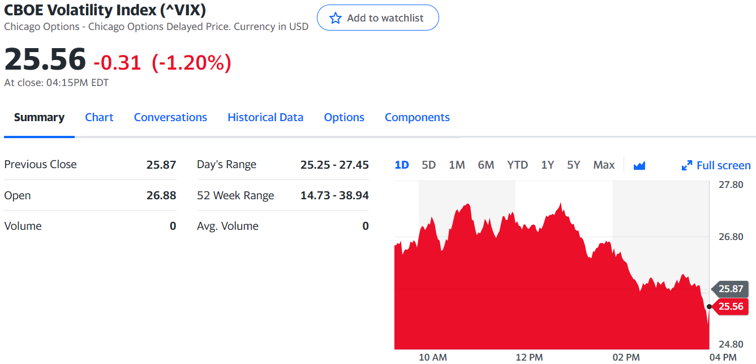The width and height of the screenshot is (756, 364).
Task: Open the Conversations tab
Action: click(x=170, y=117)
